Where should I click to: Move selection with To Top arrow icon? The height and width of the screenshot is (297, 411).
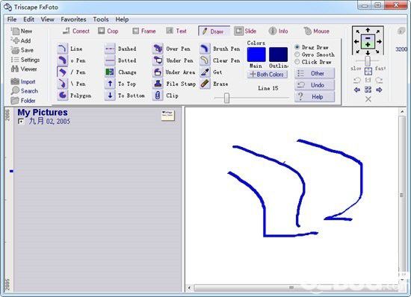coord(110,84)
